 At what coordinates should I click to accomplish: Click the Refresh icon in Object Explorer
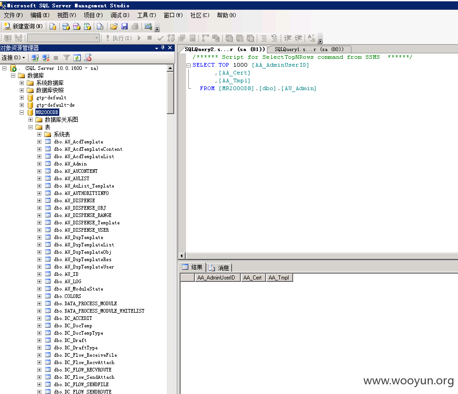pos(77,57)
